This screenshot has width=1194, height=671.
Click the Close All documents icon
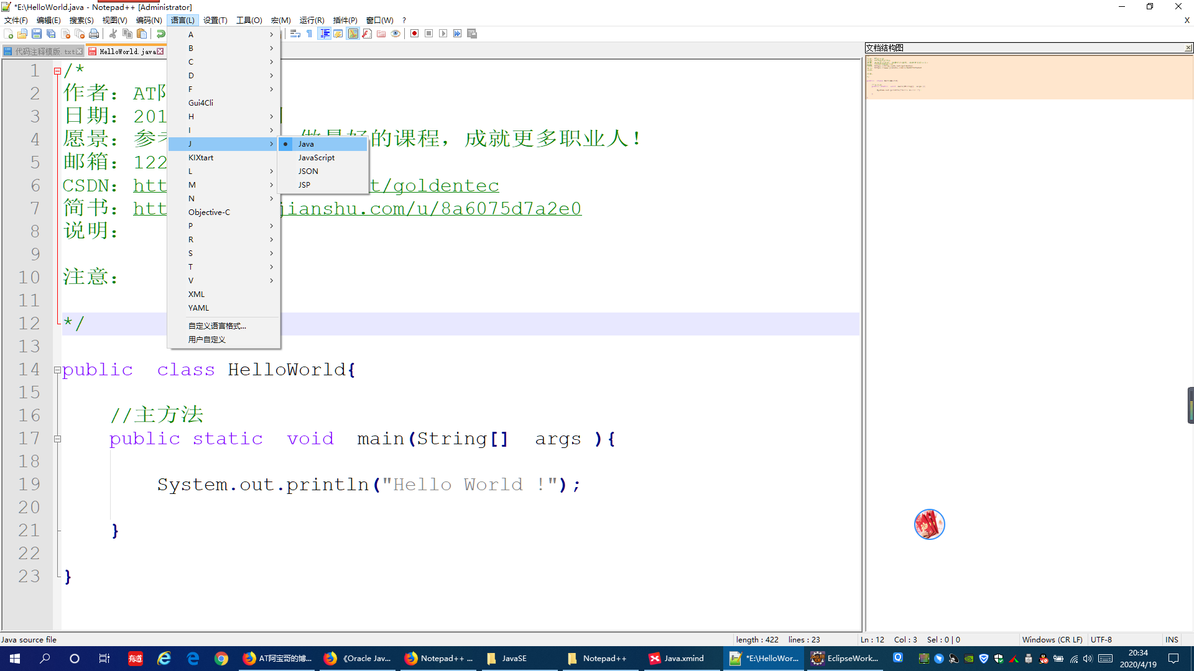80,34
